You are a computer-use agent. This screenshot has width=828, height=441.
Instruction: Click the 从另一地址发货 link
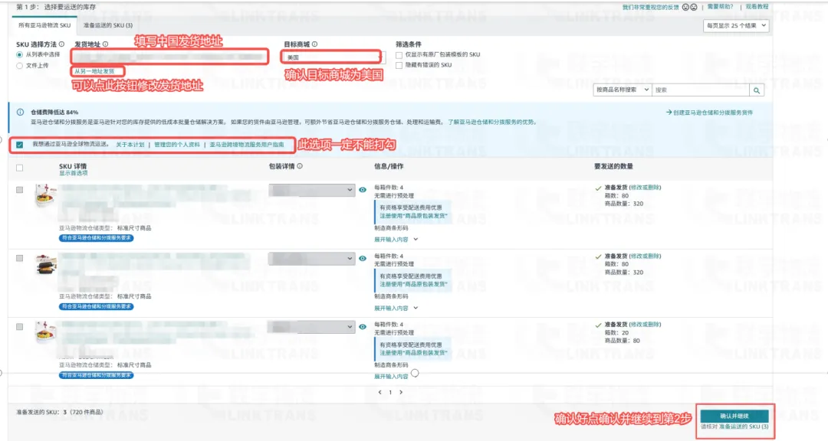coord(94,71)
